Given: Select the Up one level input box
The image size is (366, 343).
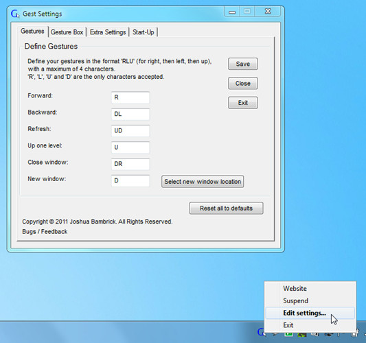Looking at the screenshot, I should point(130,147).
